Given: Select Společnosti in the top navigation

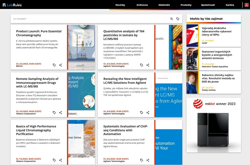Looking at the screenshot, I should tap(208, 5).
